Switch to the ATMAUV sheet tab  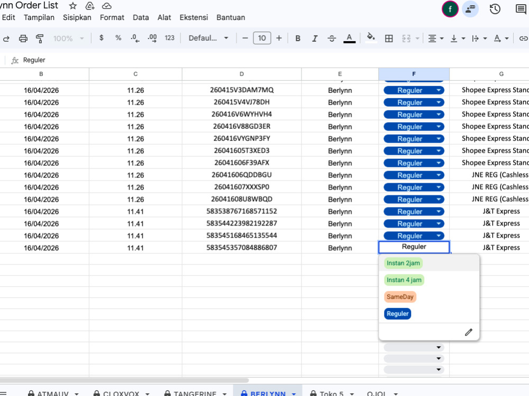52,393
